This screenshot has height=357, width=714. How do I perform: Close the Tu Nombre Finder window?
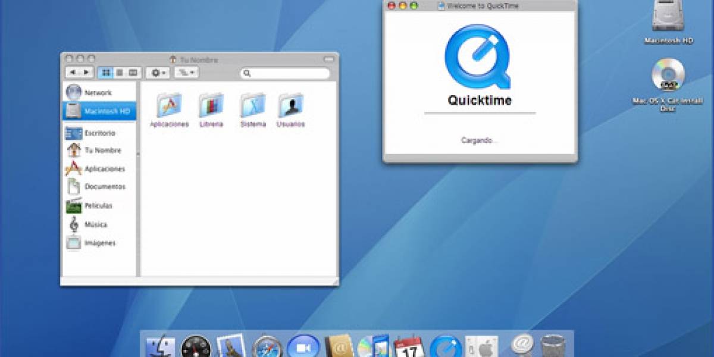(x=69, y=59)
